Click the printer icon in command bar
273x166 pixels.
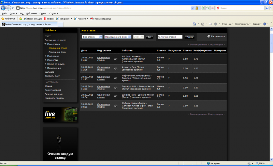pyautogui.click(x=215, y=24)
